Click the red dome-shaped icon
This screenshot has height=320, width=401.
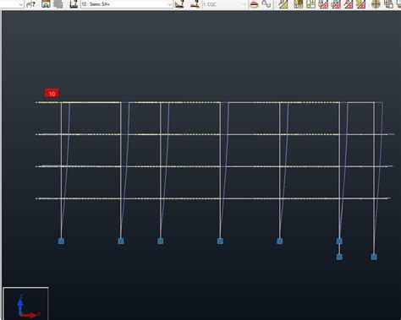point(254,4)
